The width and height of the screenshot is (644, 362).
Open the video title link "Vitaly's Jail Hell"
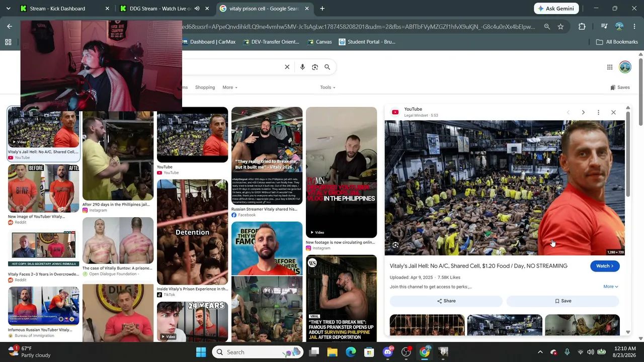click(x=478, y=266)
